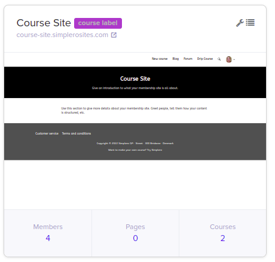
Task: Click the search magnifier in preview navigation
Action: (219, 59)
